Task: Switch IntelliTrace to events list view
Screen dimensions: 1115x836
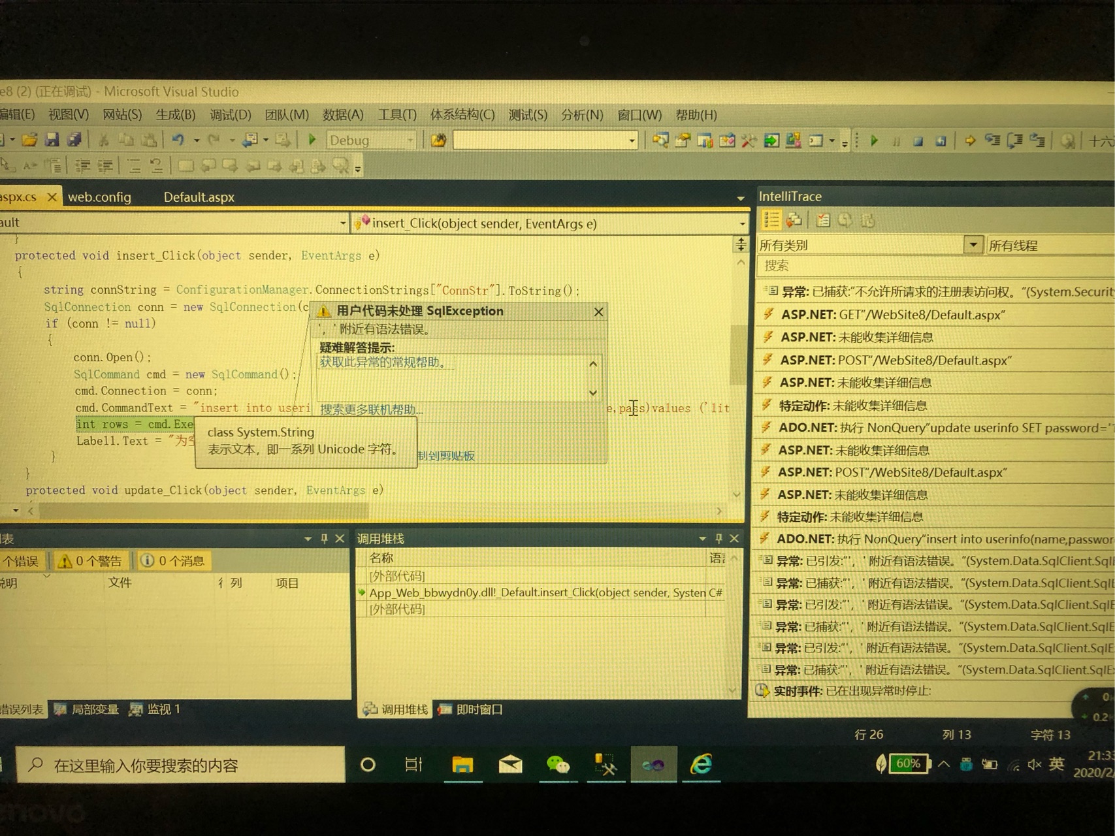Action: [x=771, y=220]
